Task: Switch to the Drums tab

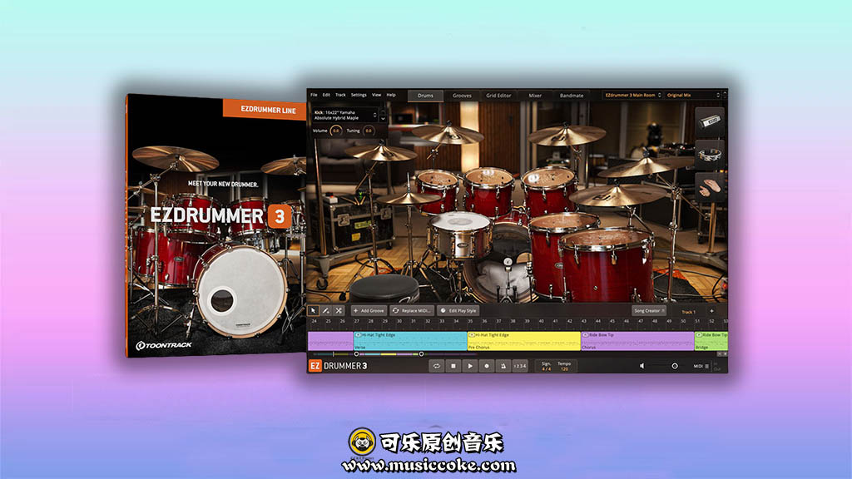Action: (425, 96)
